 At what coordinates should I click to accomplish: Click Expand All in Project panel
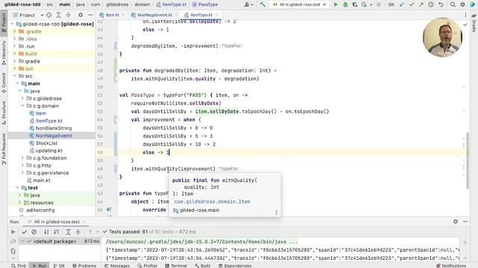58,15
